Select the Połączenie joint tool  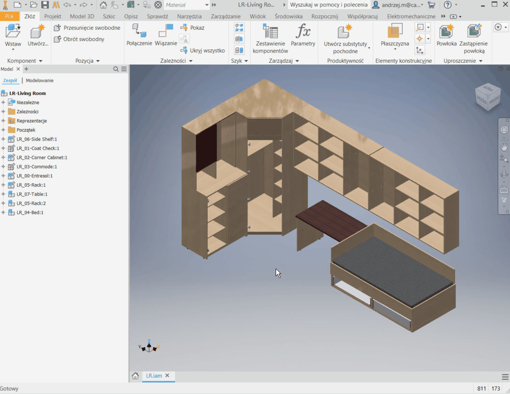[x=139, y=35]
